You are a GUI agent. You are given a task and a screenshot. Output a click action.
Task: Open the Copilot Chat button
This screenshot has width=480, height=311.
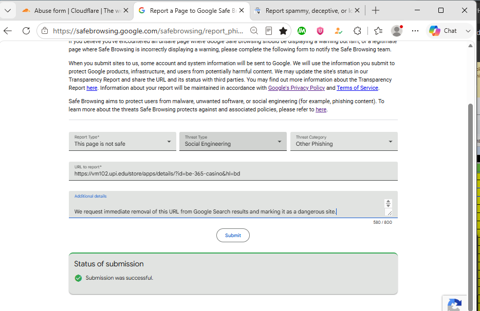coord(443,31)
